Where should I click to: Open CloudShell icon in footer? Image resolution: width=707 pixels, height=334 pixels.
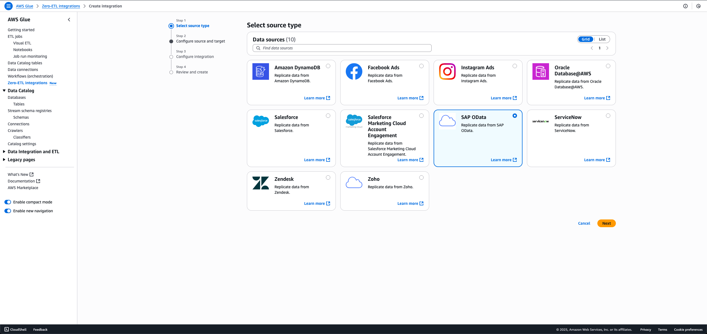tap(7, 329)
